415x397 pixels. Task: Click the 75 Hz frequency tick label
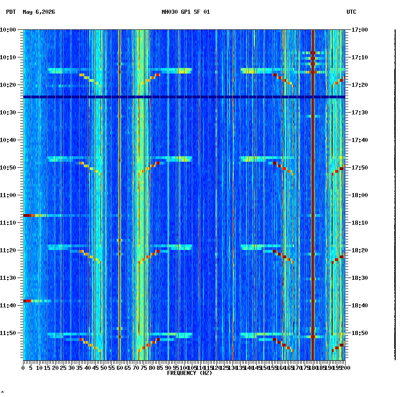pos(144,368)
